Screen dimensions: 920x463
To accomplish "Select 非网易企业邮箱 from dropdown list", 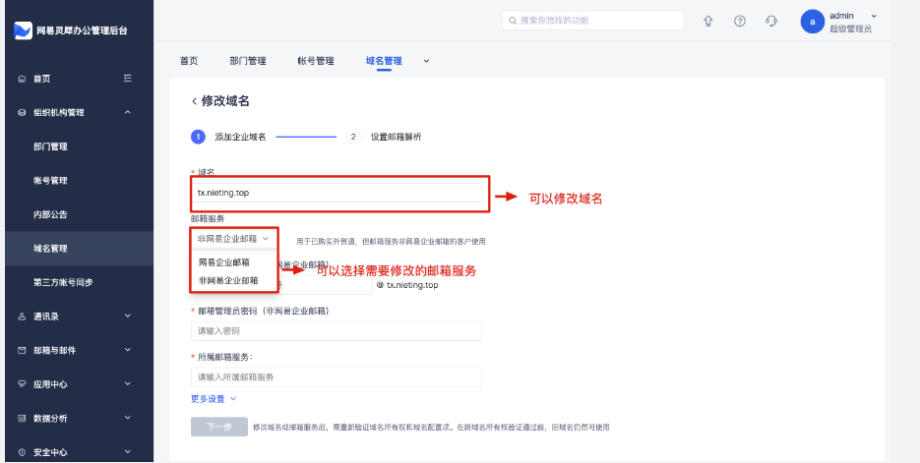I will click(229, 281).
